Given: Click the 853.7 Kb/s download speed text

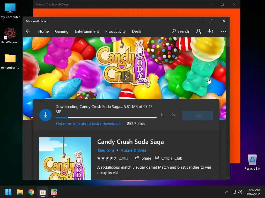Looking at the screenshot, I should [136, 124].
